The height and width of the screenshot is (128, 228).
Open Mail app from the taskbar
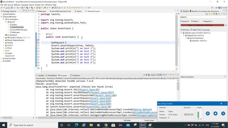click(x=128, y=125)
